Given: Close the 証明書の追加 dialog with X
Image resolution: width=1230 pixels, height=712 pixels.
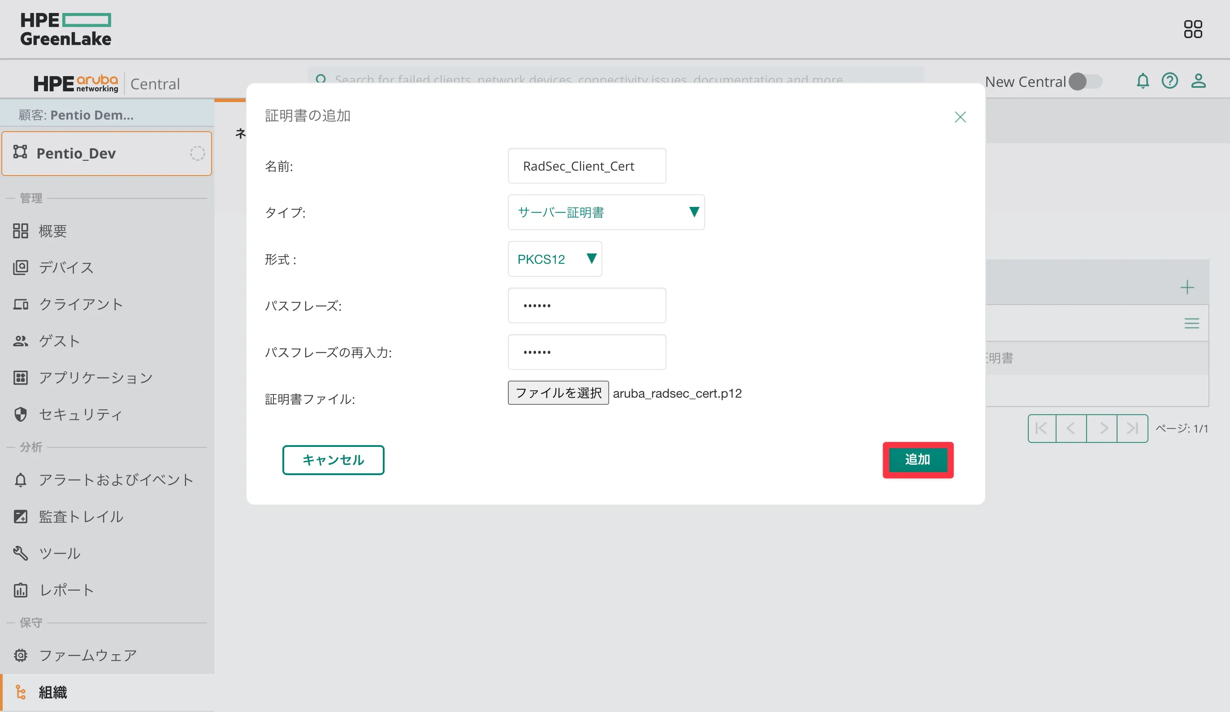Looking at the screenshot, I should tap(960, 117).
